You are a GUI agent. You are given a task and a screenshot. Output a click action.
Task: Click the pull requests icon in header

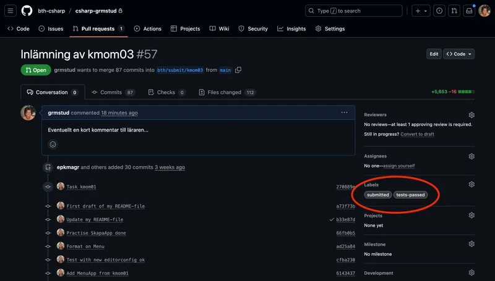[x=454, y=10]
